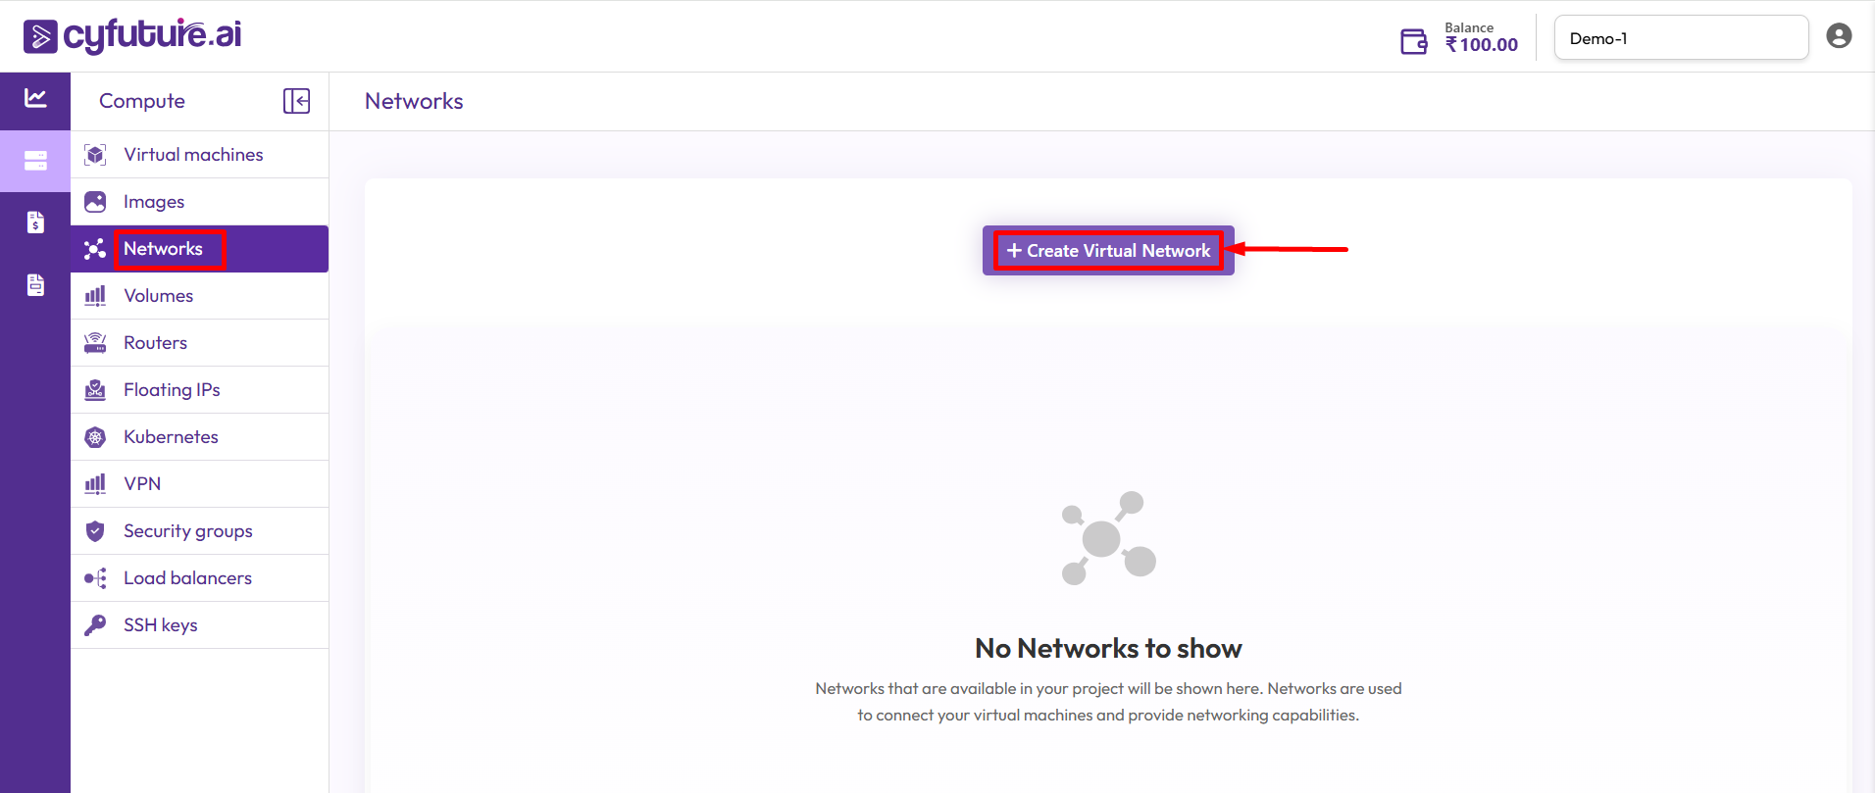Go to Floating IPs
The image size is (1875, 793).
click(172, 390)
